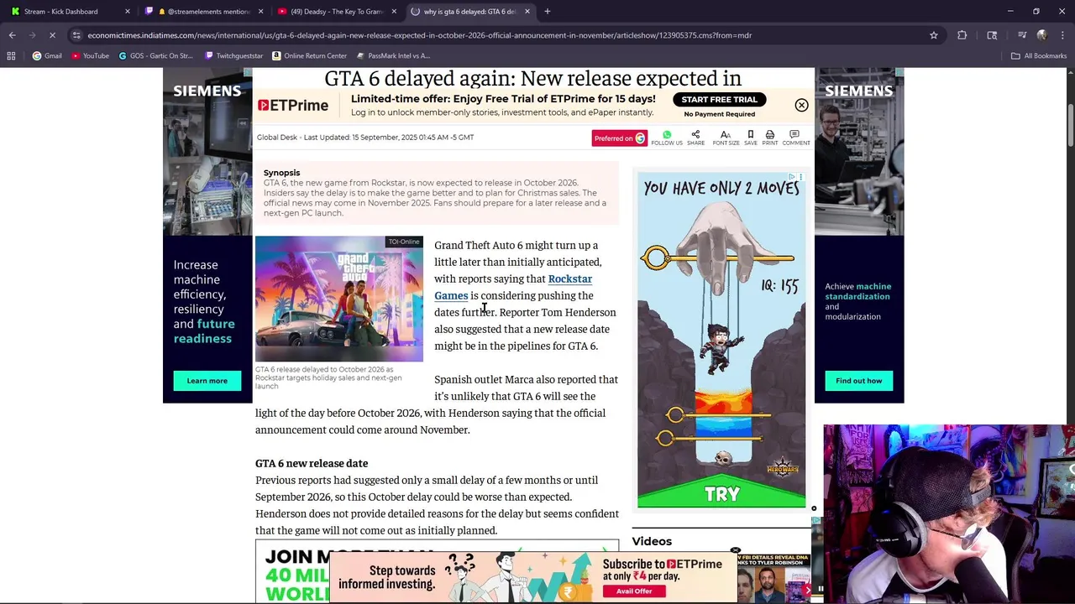This screenshot has width=1075, height=604.
Task: Click the Preferred on Google badge
Action: (620, 138)
